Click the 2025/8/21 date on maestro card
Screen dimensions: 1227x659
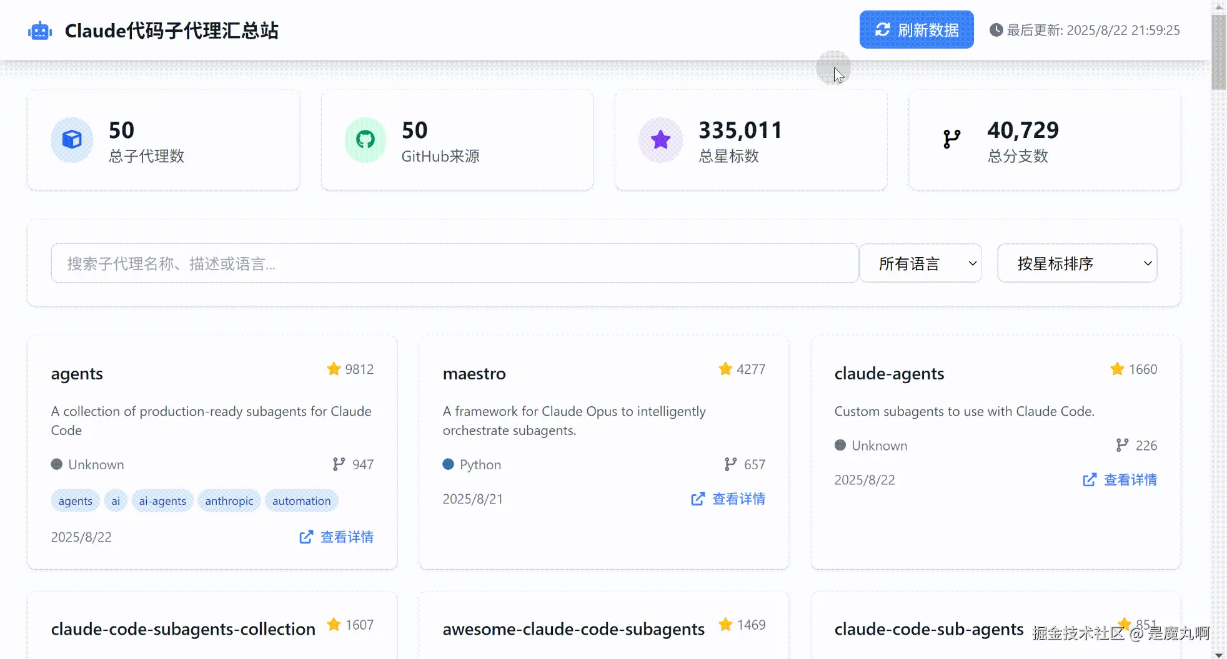click(x=473, y=499)
